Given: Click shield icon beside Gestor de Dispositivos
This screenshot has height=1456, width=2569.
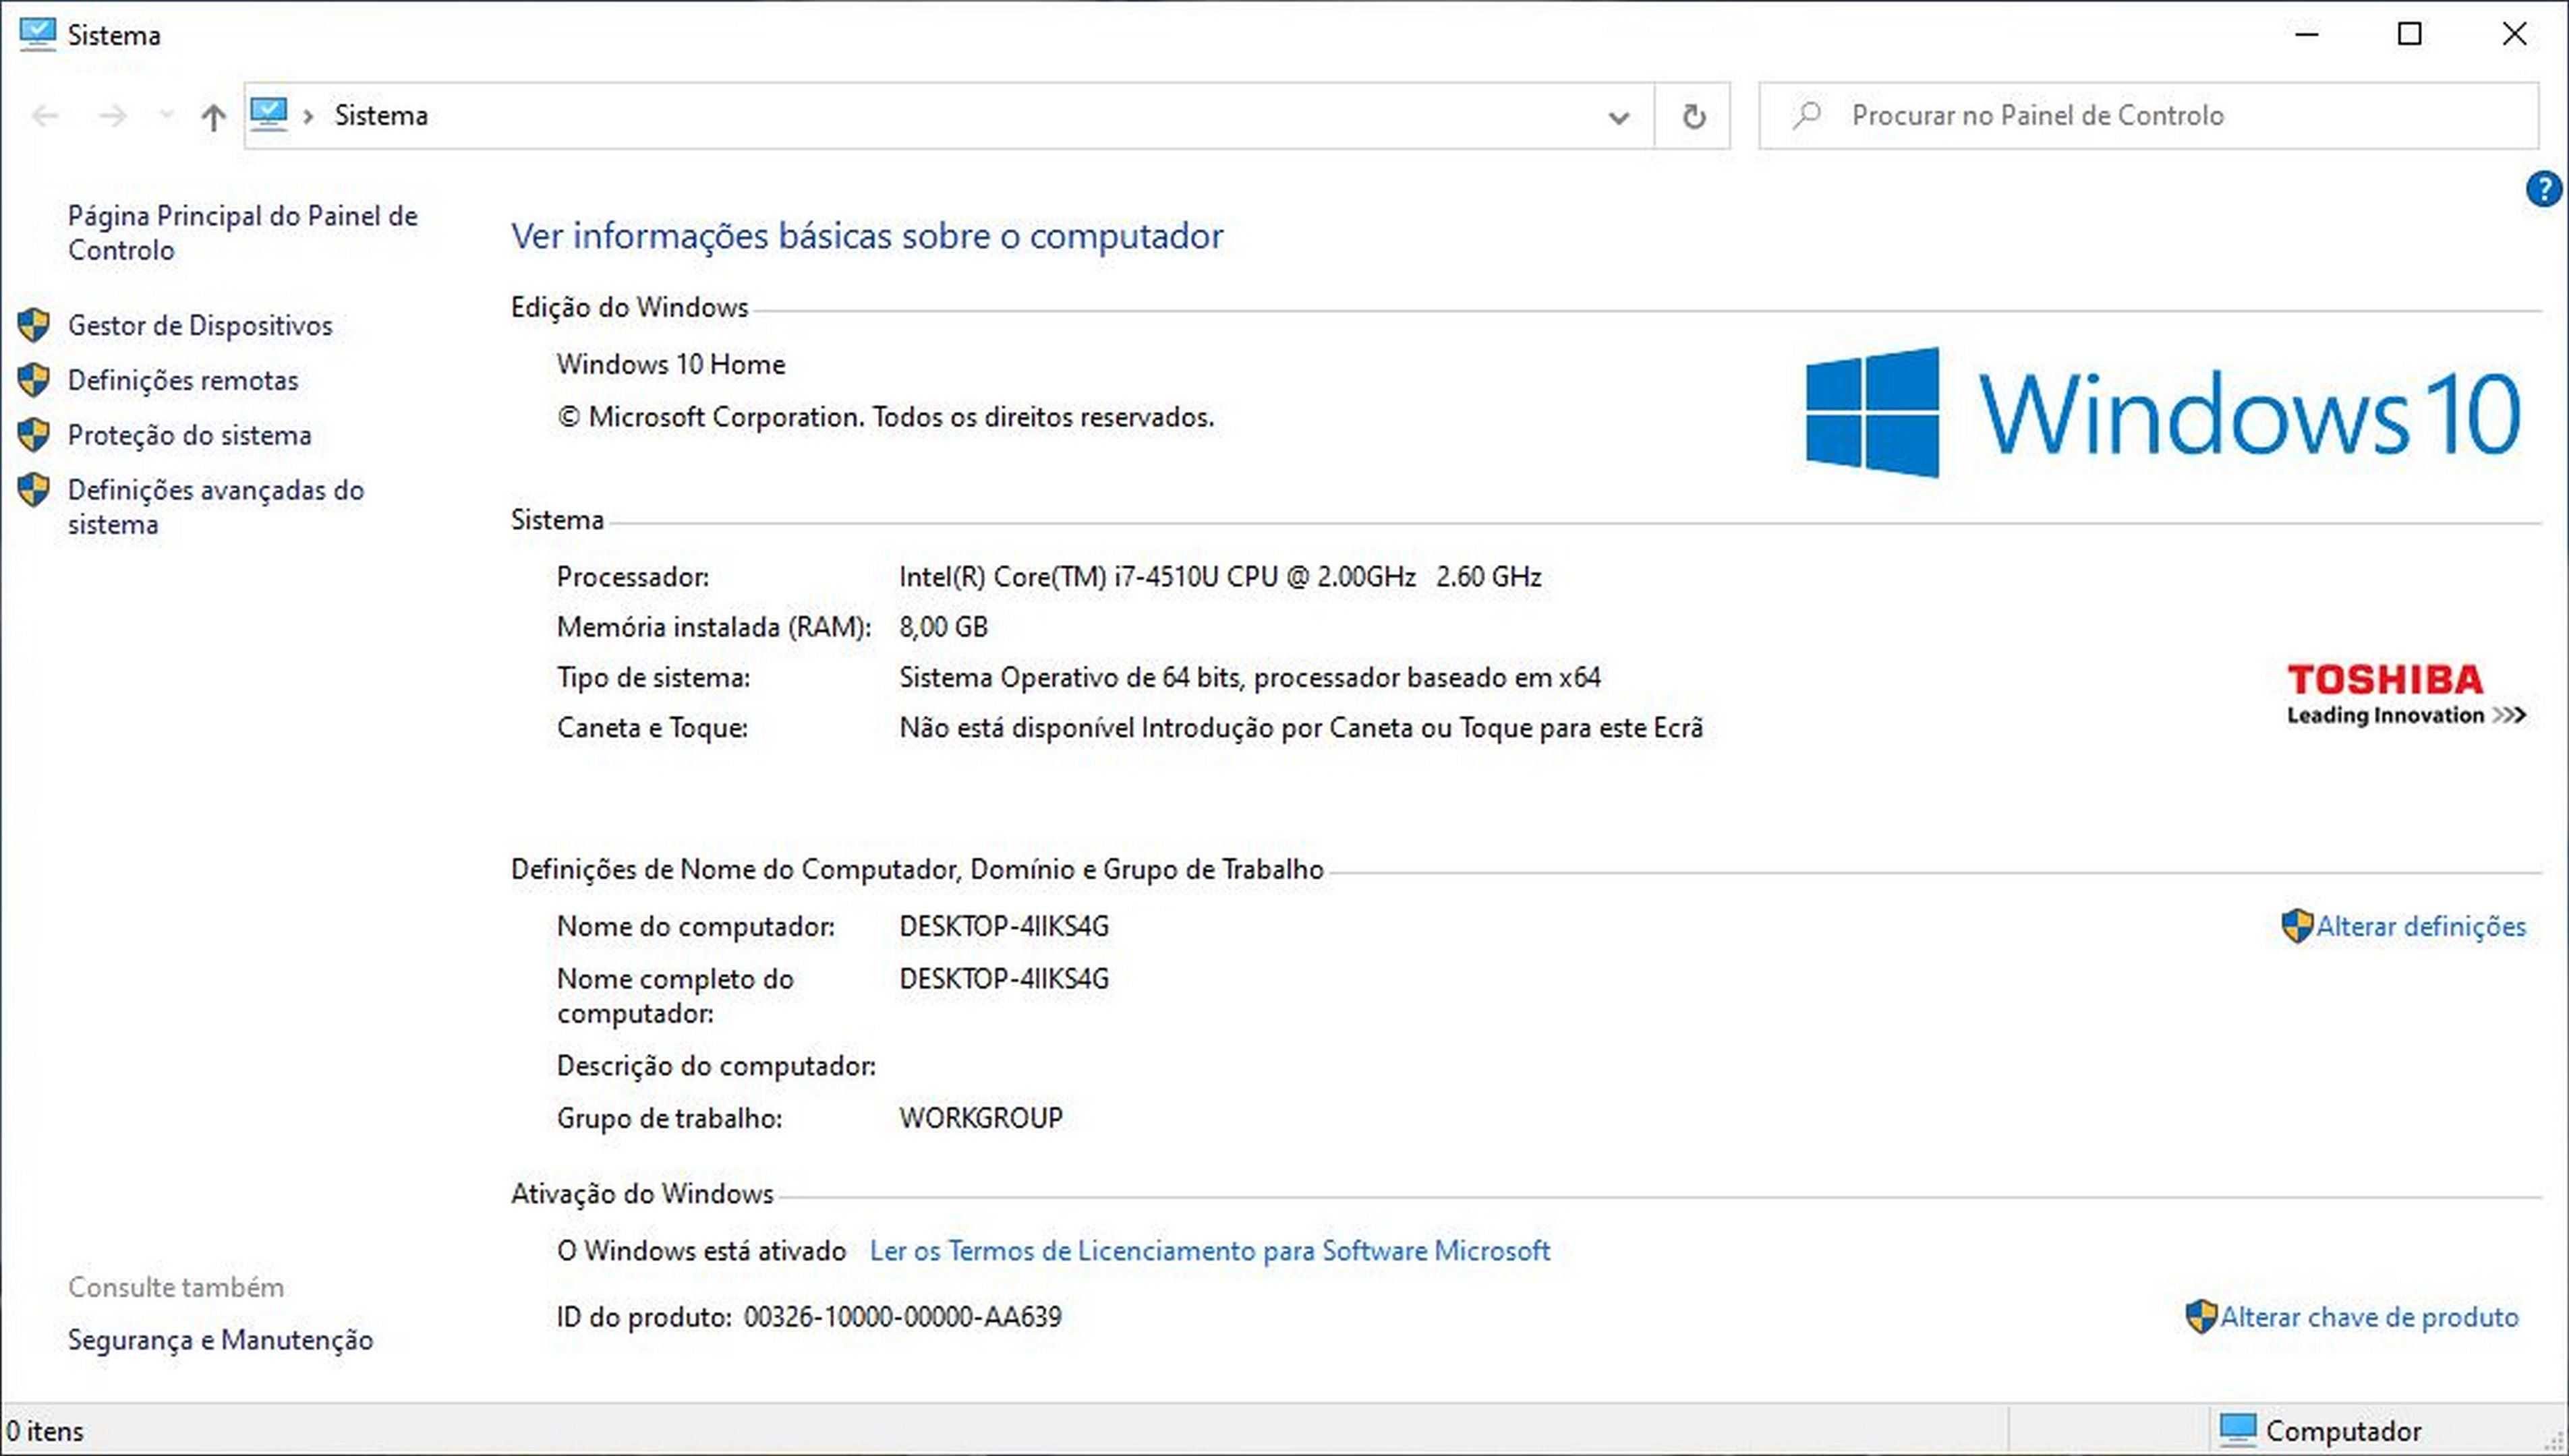Looking at the screenshot, I should [x=34, y=325].
